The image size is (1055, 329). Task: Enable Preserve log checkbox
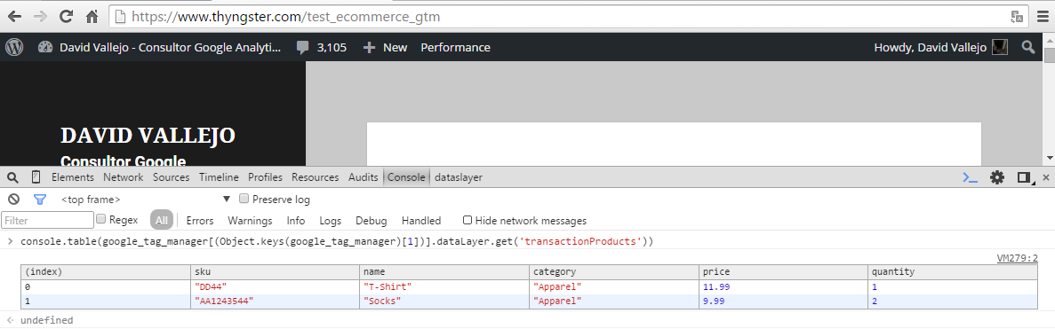click(244, 199)
